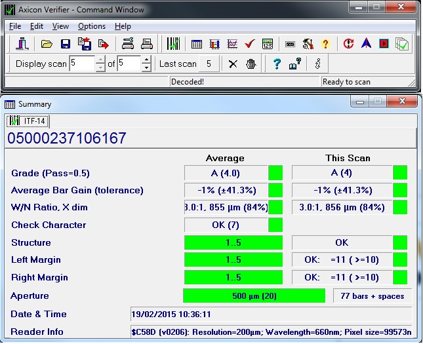Click the Display scan input field
This screenshot has height=344, width=423.
pos(82,64)
